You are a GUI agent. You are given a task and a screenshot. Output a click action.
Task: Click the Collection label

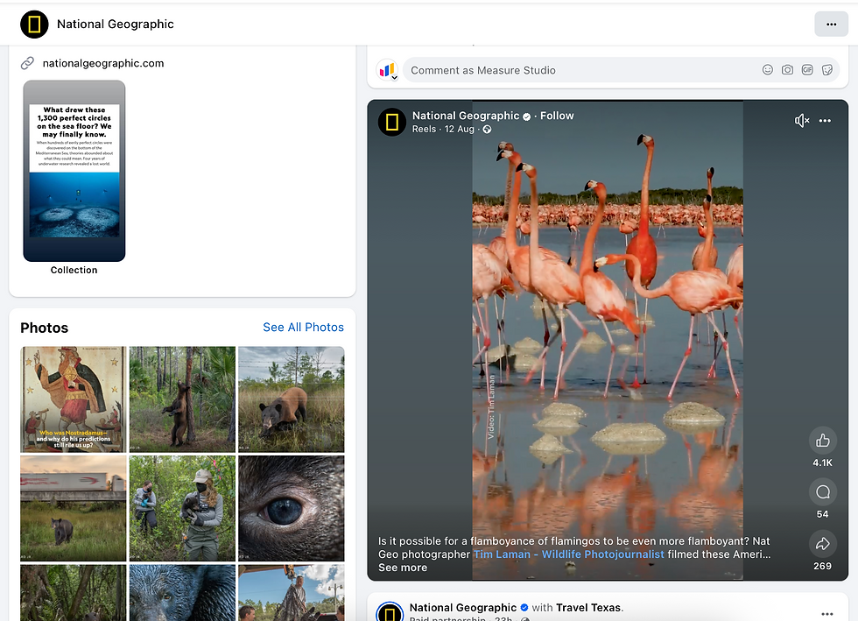(74, 270)
